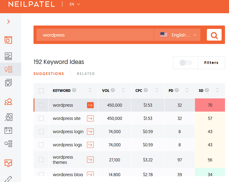
Task: Click the NEILPATEL logo link
Action: 32,4
